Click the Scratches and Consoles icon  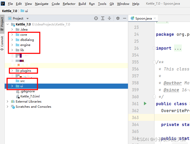click(13, 107)
